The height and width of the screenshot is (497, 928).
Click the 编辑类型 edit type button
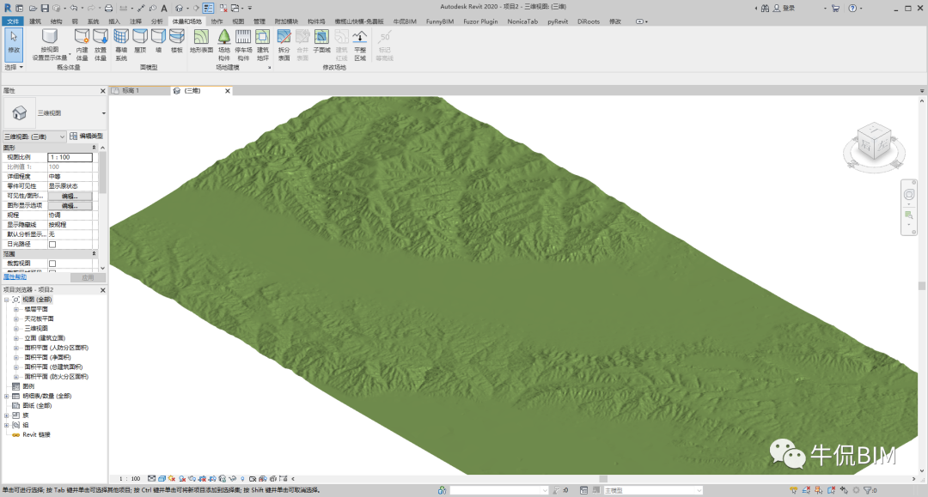[x=87, y=136]
